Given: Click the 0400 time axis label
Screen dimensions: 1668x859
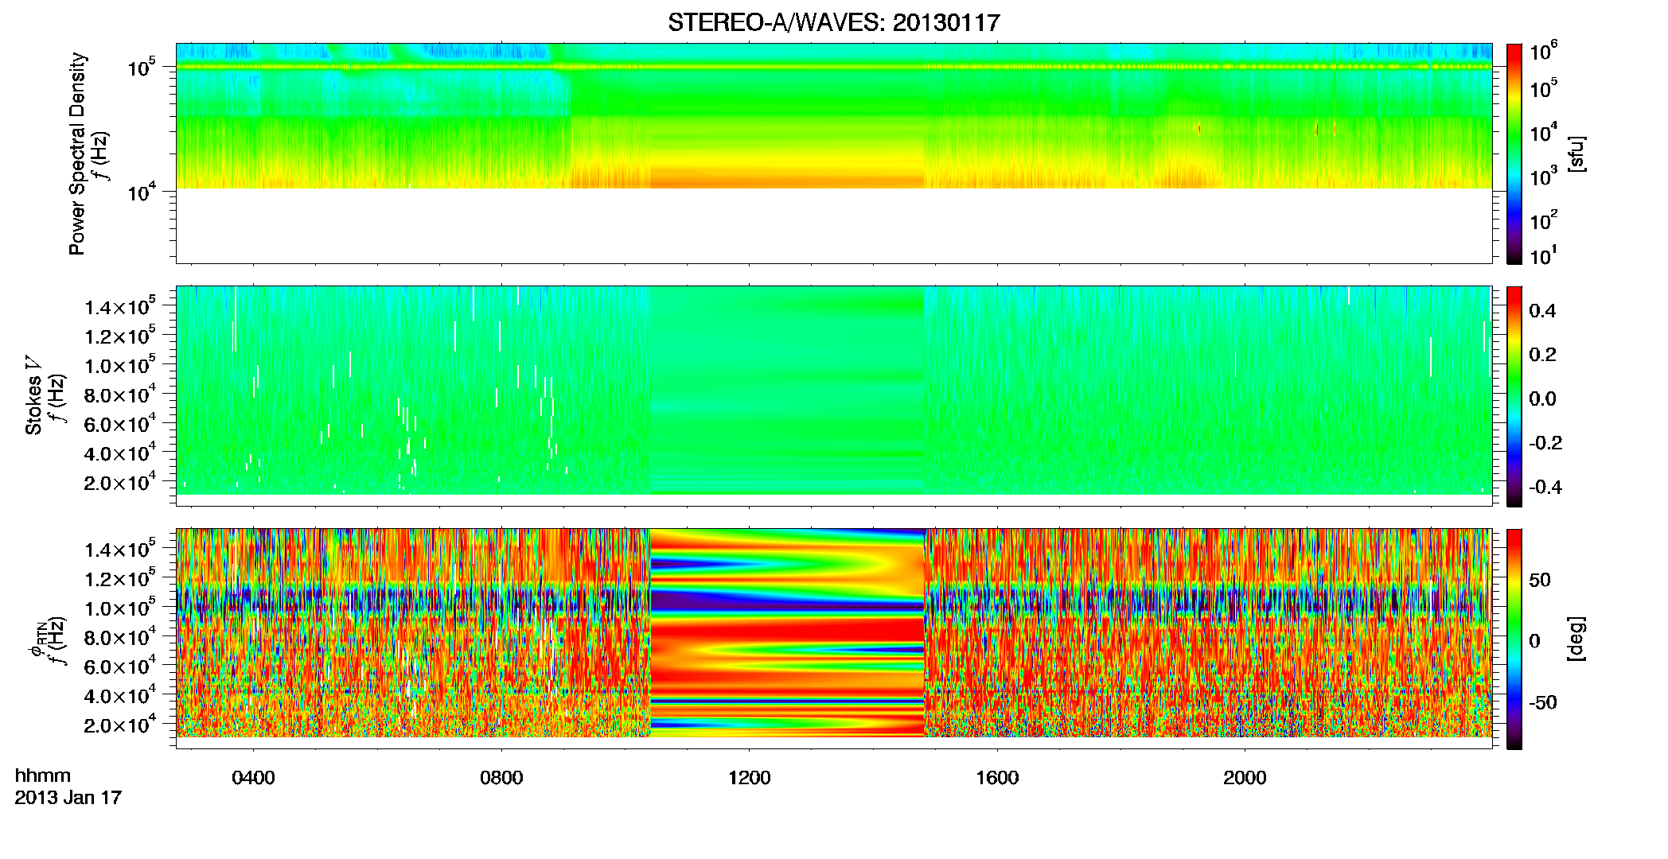Looking at the screenshot, I should point(253,778).
